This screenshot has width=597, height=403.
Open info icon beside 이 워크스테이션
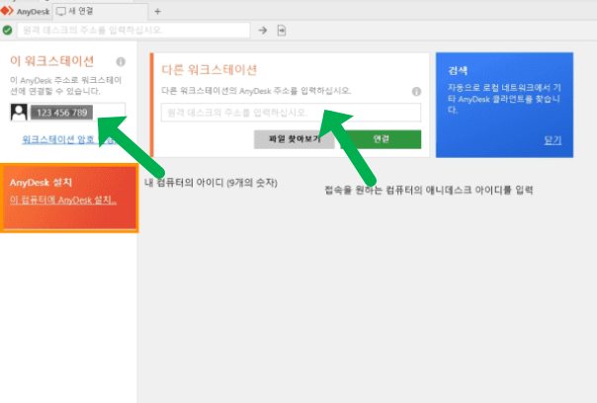[x=121, y=61]
